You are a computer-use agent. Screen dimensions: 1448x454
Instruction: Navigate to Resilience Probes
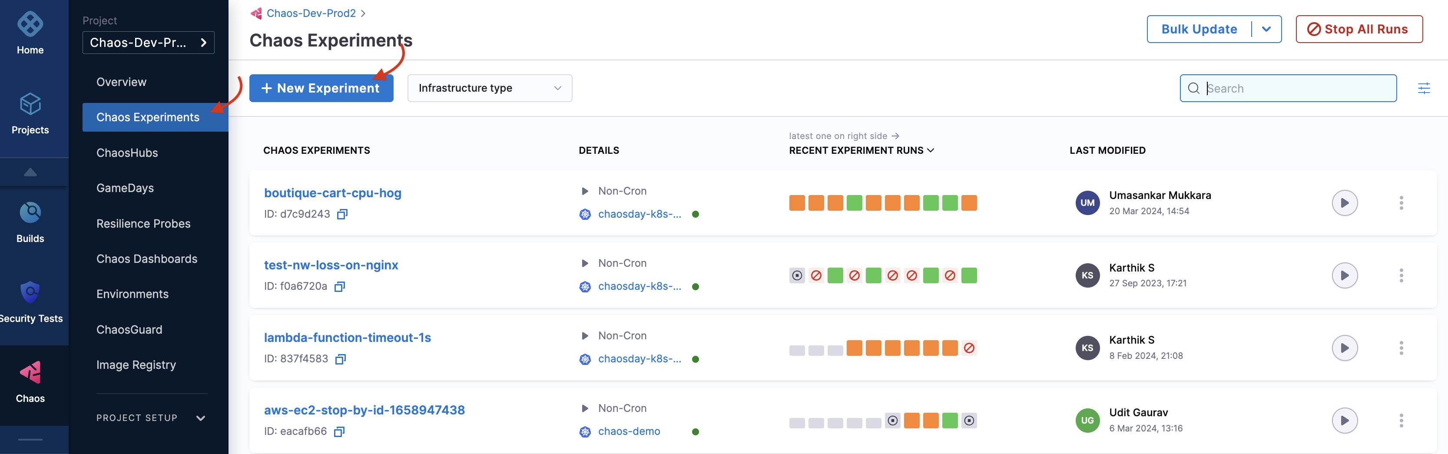(143, 224)
